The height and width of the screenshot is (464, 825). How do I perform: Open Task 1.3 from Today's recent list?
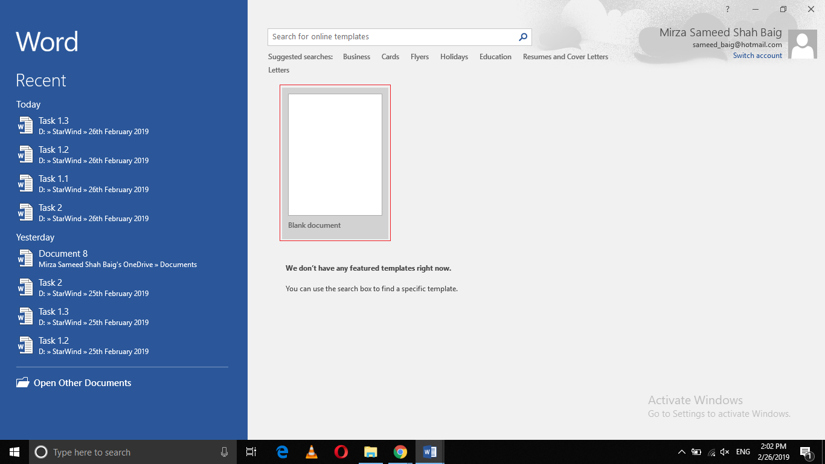click(123, 126)
